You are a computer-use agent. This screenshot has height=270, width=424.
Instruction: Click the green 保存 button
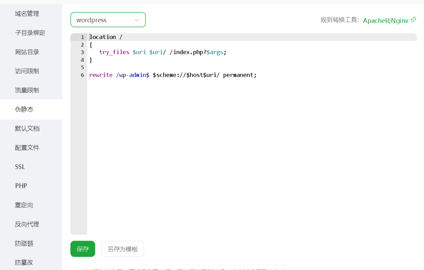[83, 249]
